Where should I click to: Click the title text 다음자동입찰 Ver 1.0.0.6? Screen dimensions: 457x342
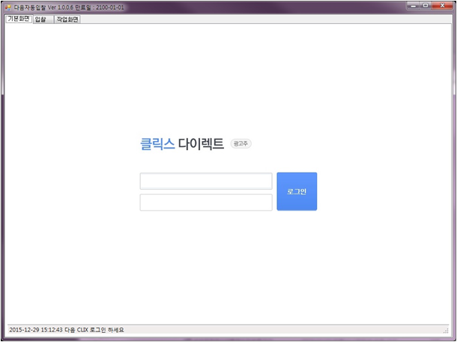[x=43, y=7]
